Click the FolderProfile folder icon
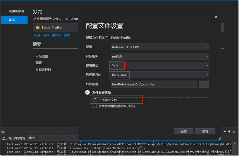This screenshot has height=156, width=239. pos(38,27)
